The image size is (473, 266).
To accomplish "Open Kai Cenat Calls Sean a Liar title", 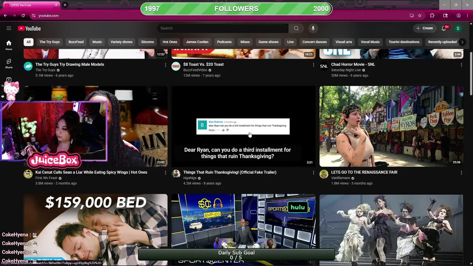I will pyautogui.click(x=91, y=172).
